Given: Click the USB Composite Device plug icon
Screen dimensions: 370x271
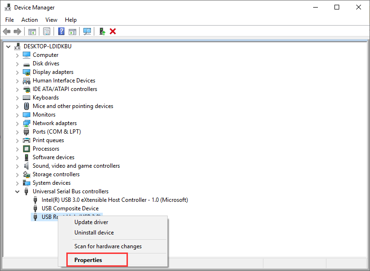Looking at the screenshot, I should pyautogui.click(x=36, y=208).
